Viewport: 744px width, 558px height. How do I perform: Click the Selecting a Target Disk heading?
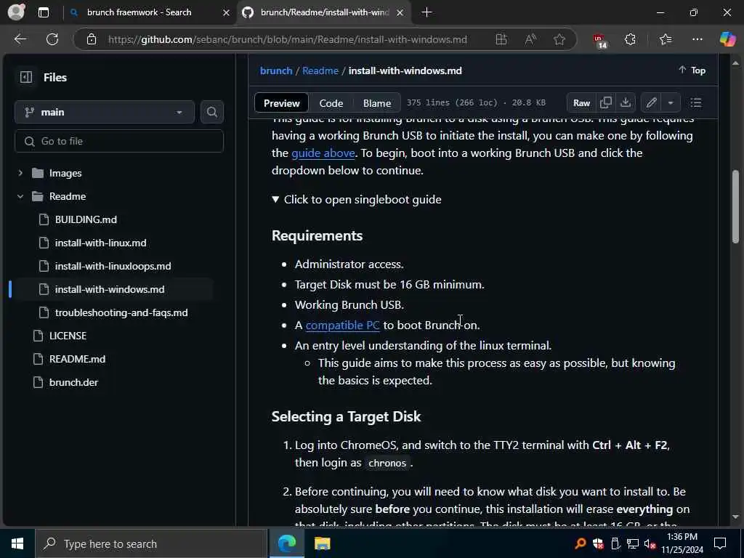346,416
